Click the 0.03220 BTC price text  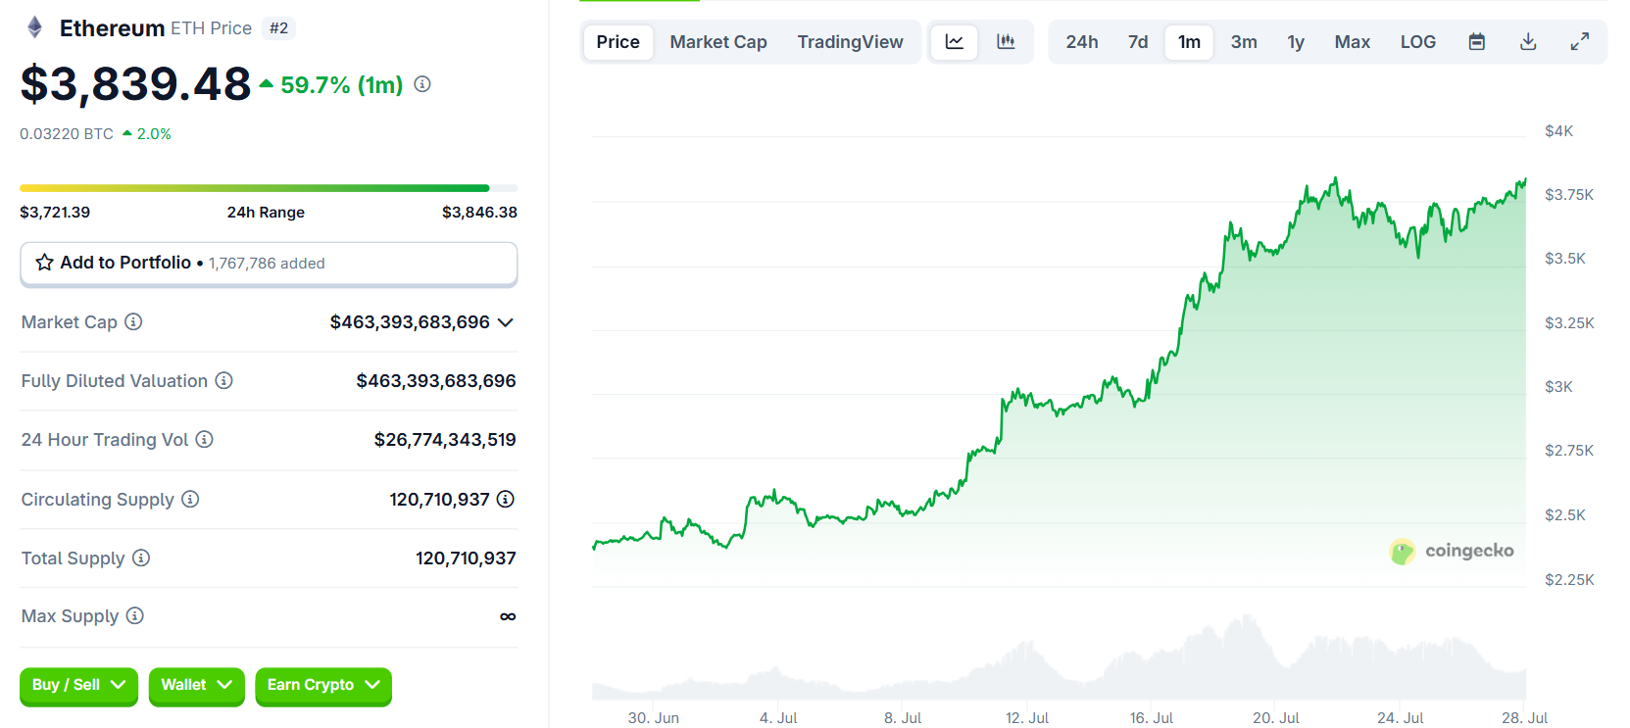pyautogui.click(x=67, y=134)
